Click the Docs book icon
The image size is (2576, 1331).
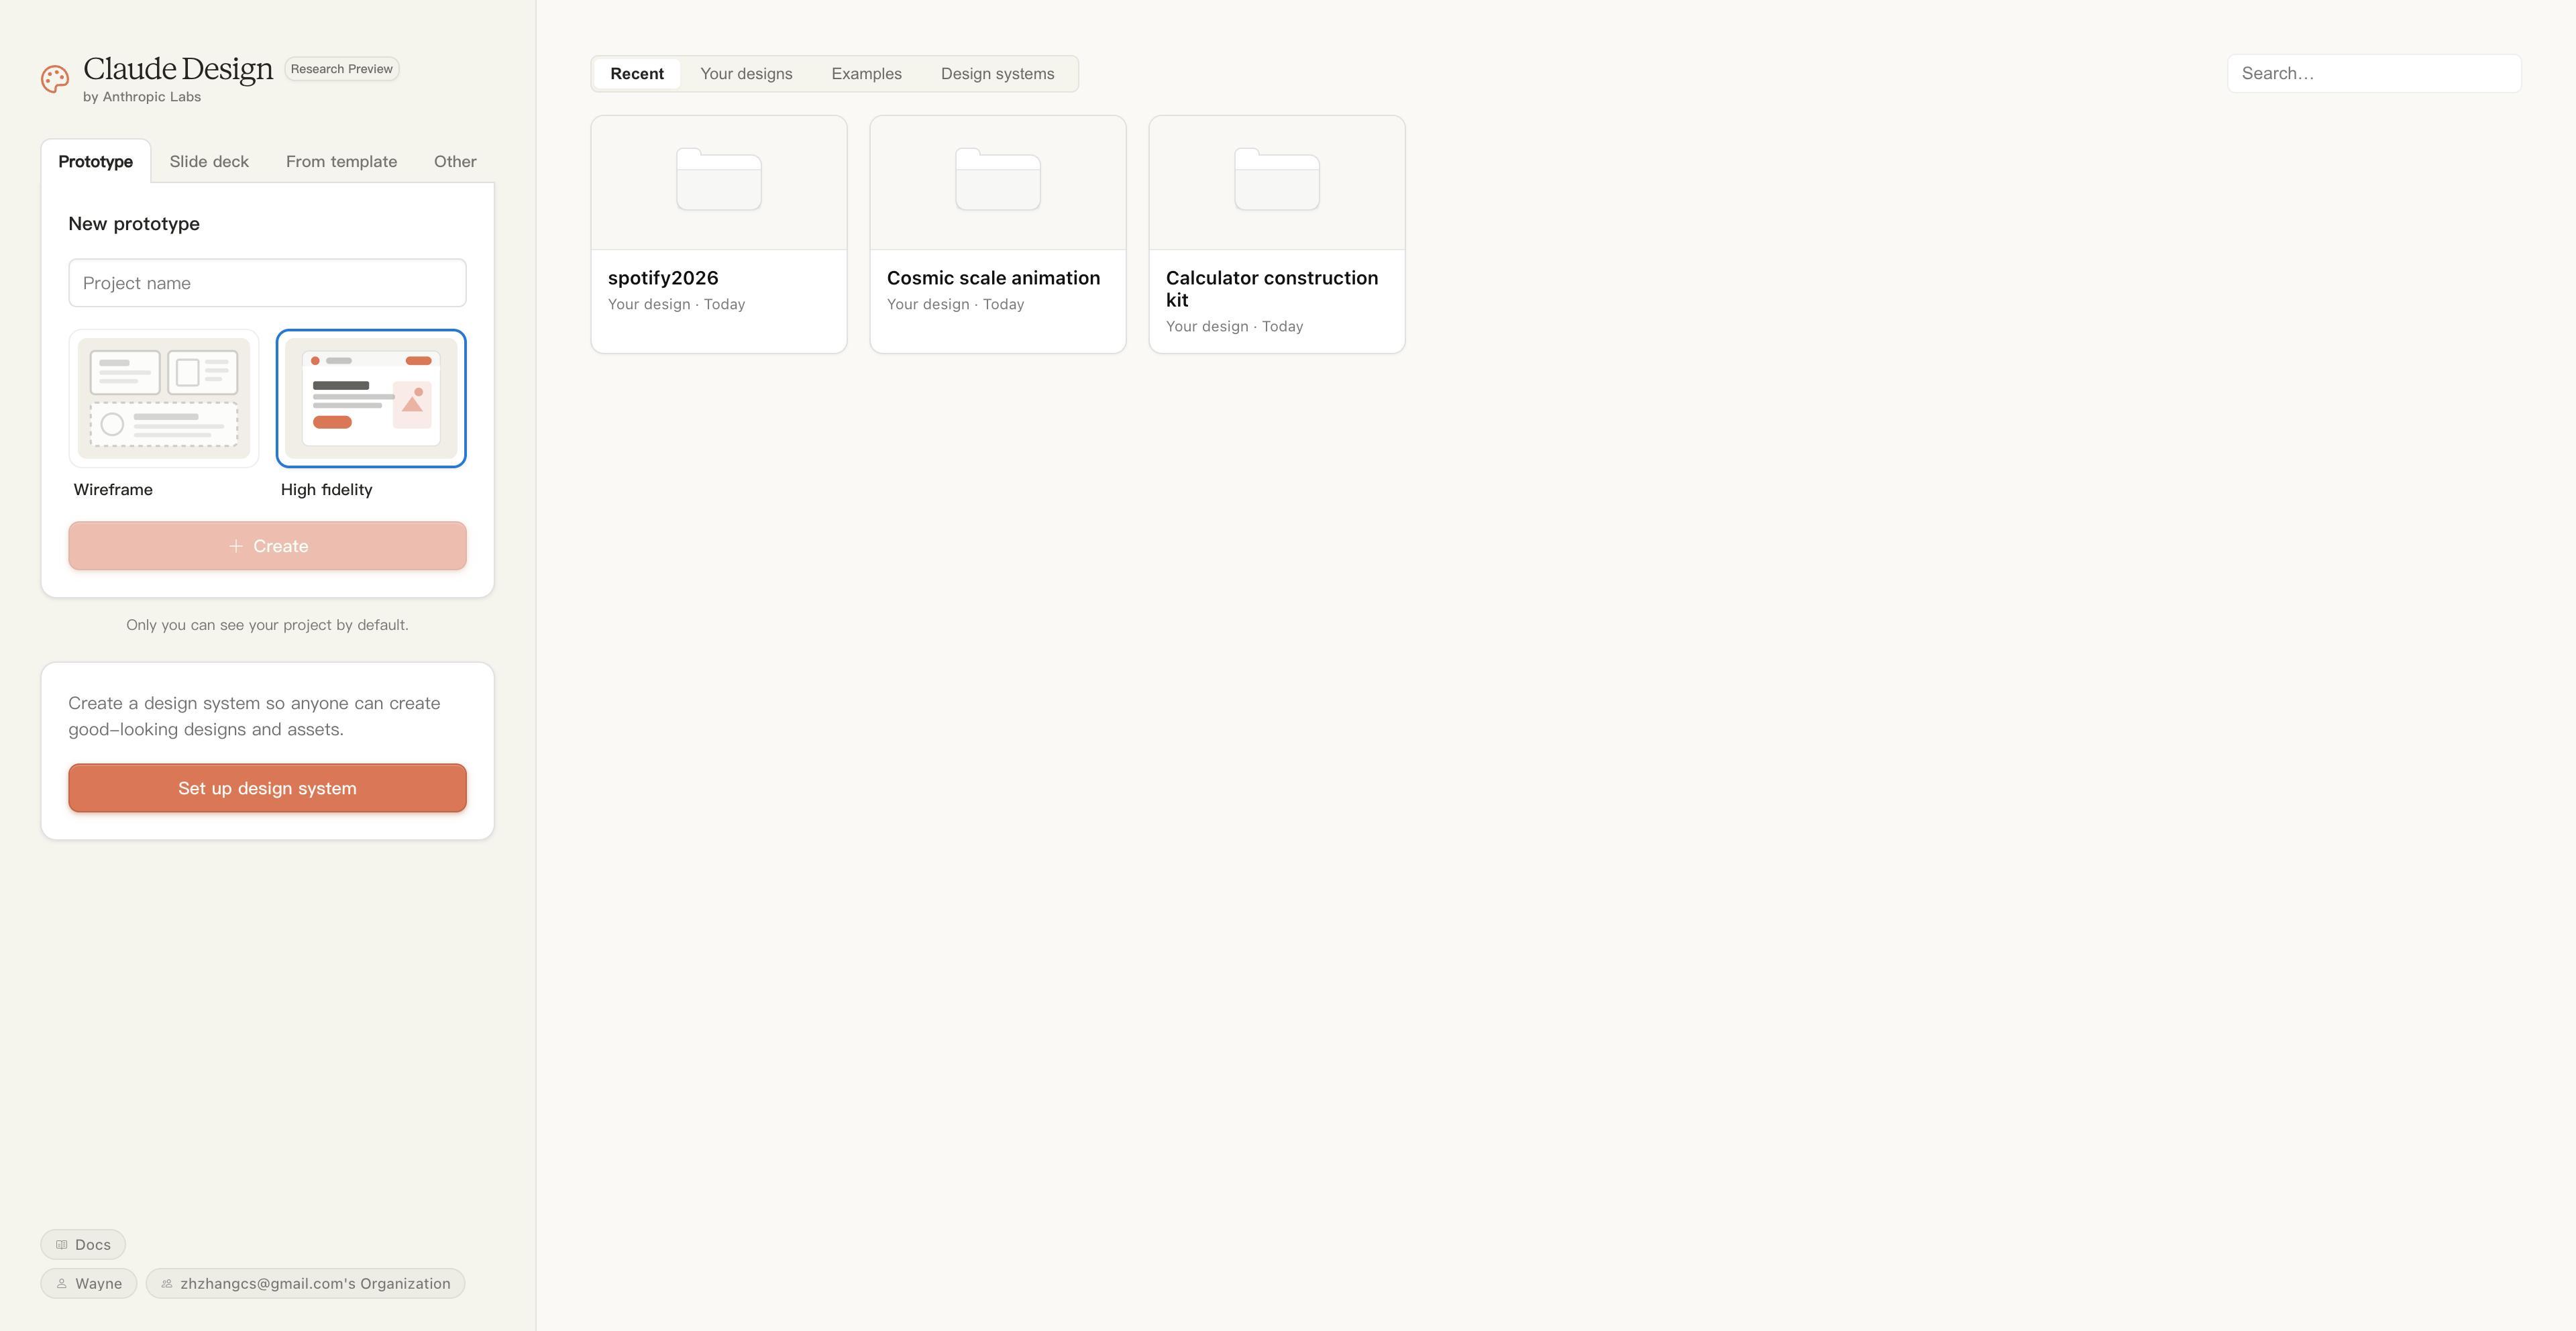[62, 1245]
